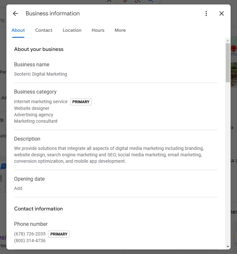237x254 pixels.
Task: Click the Opening date heading
Action: (29, 179)
